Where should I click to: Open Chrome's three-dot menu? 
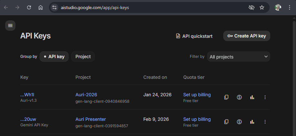290,7
